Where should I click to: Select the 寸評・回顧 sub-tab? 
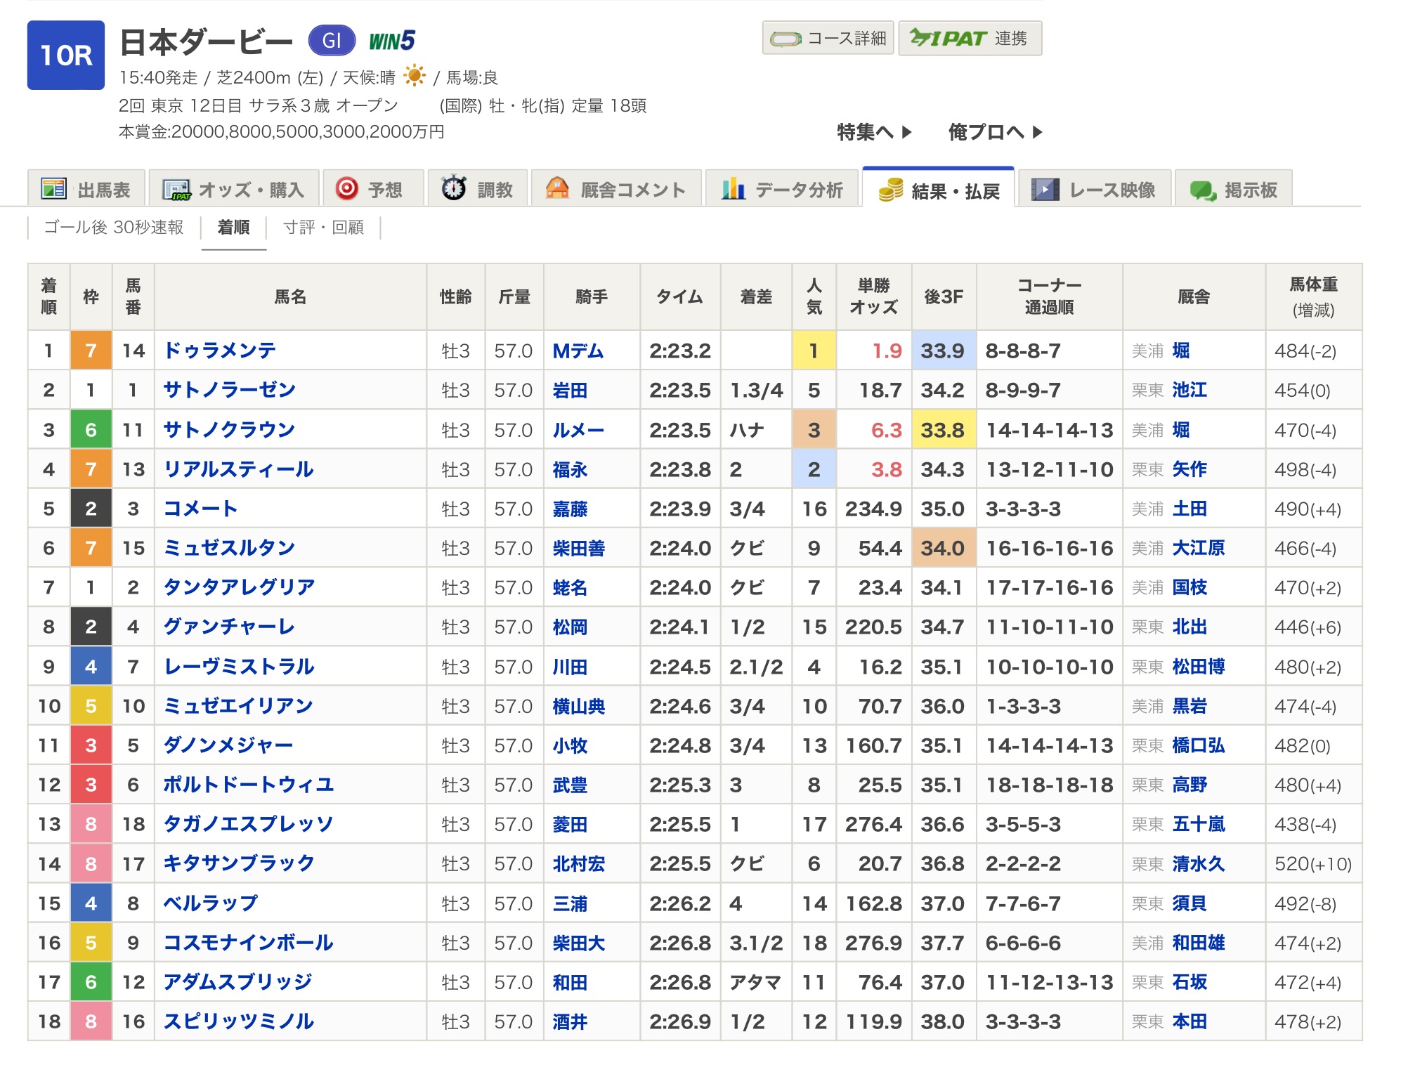324,227
